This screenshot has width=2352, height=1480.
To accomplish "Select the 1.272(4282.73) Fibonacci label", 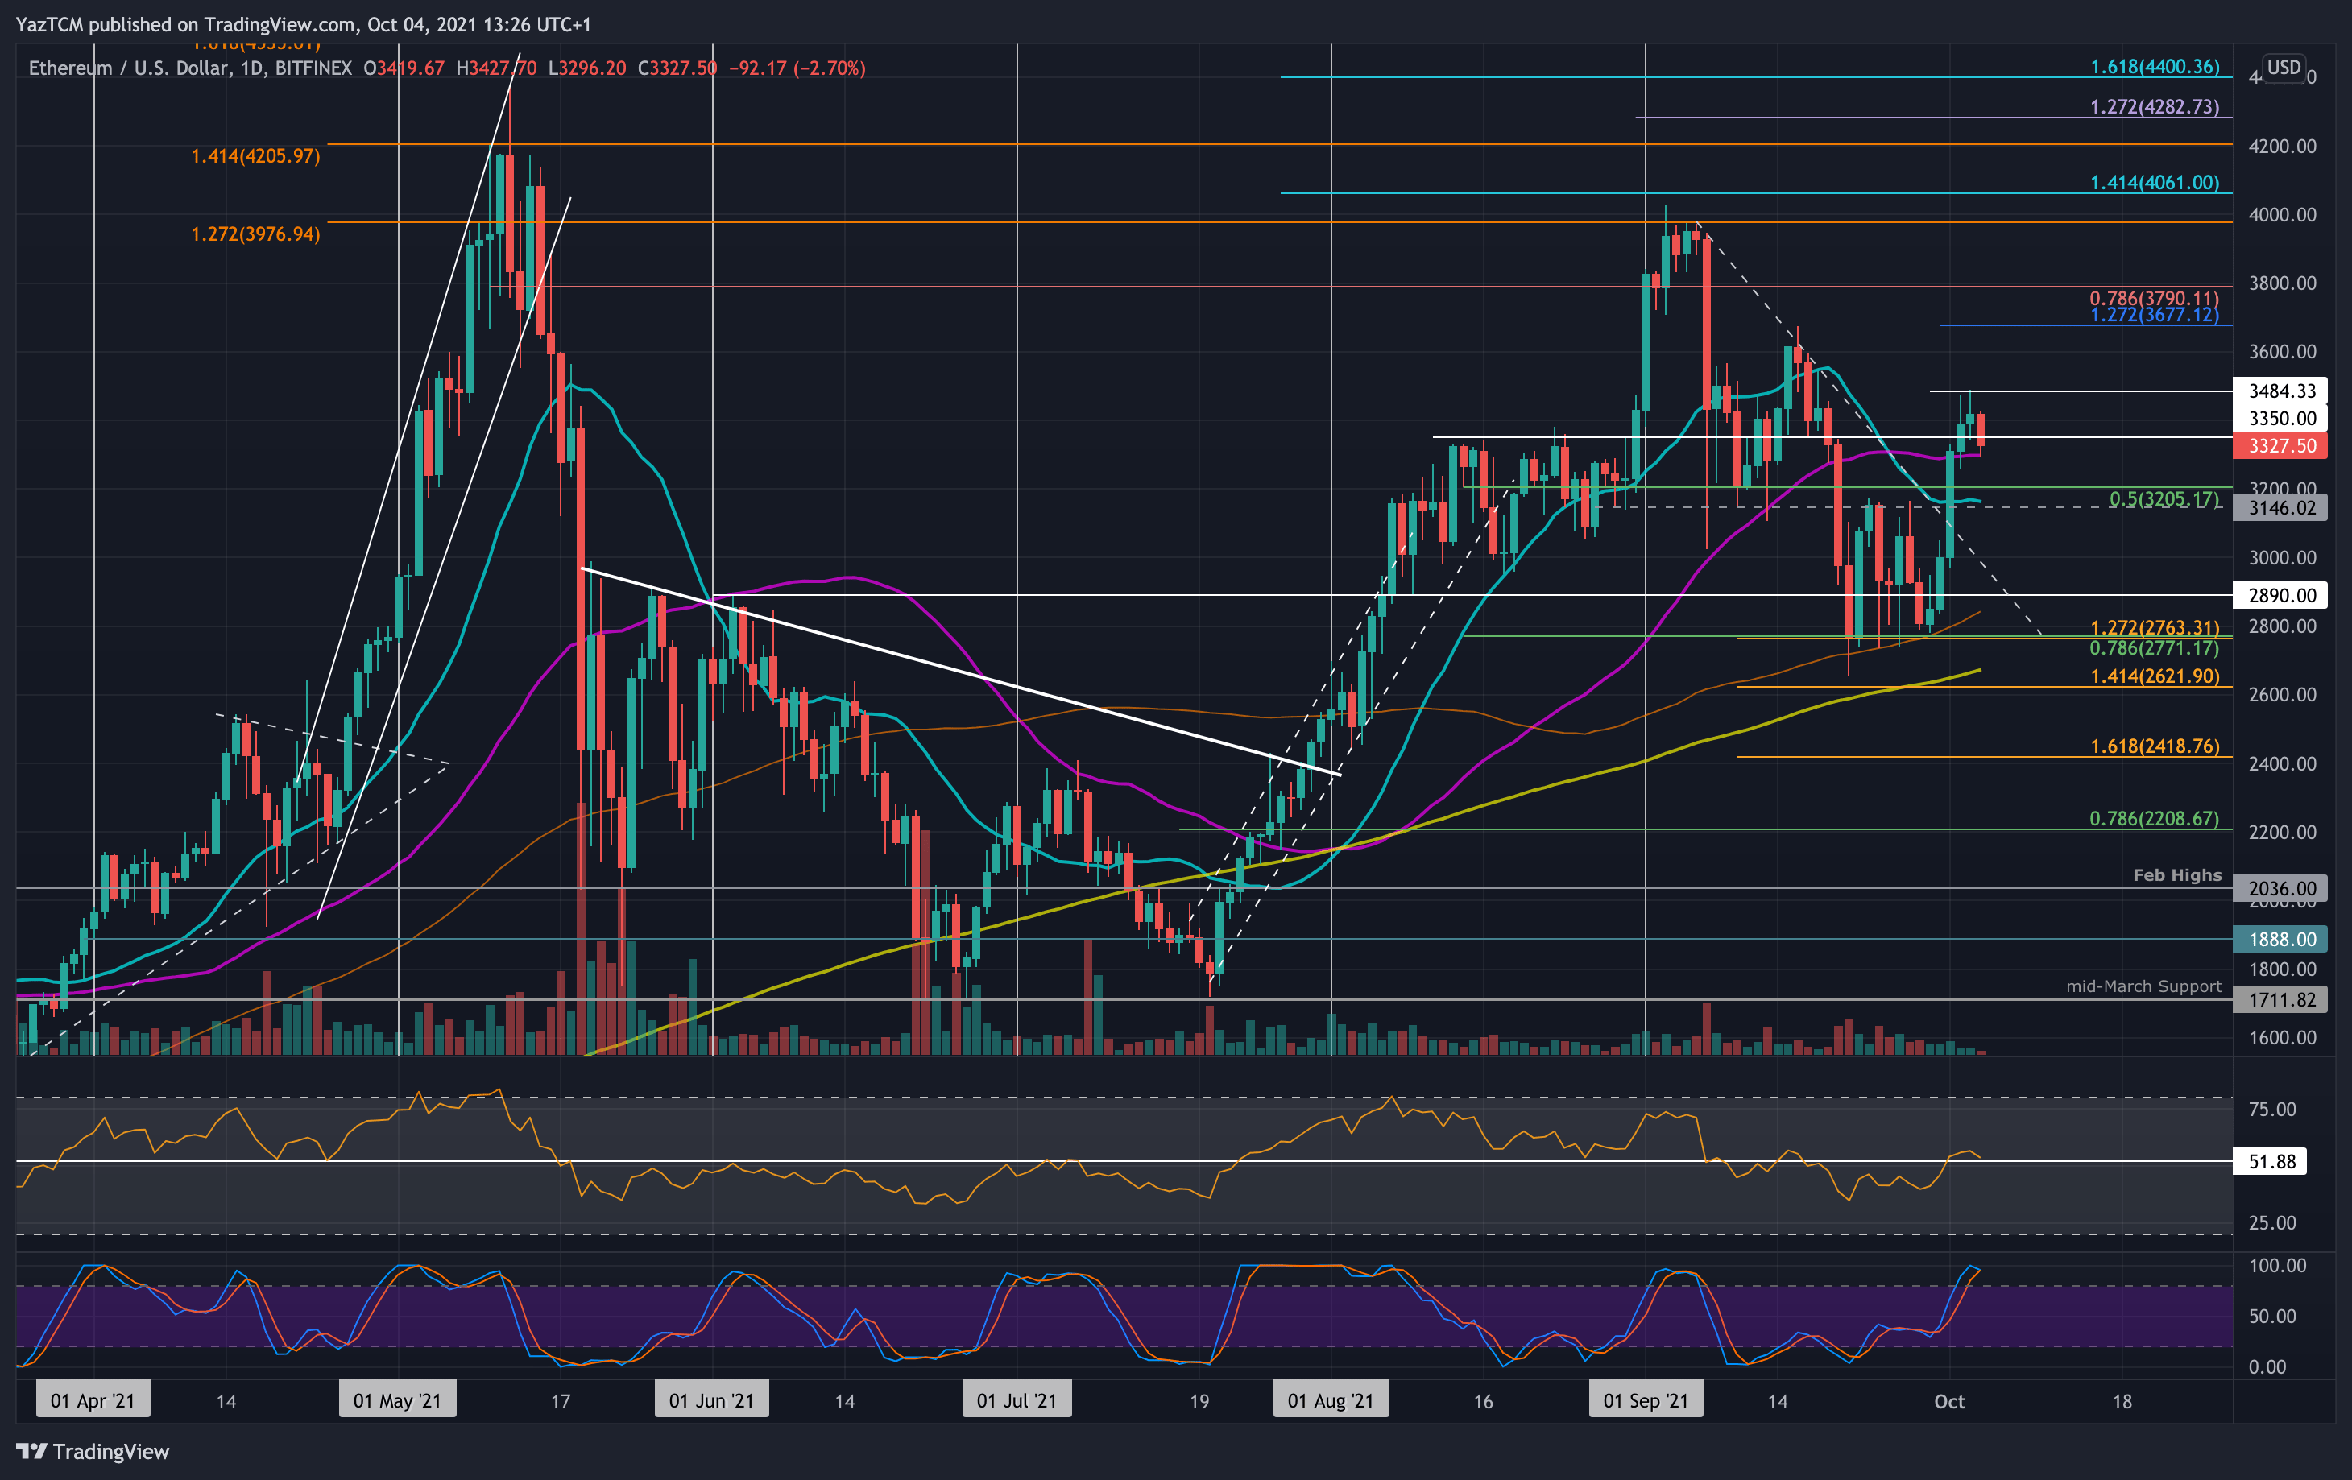I will pos(2155,106).
